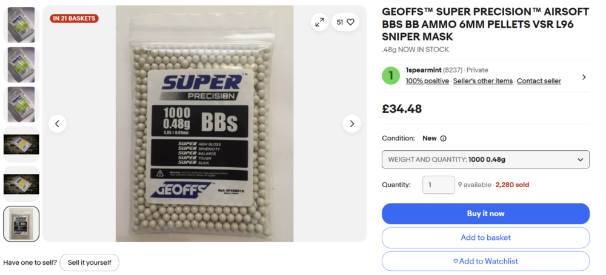Viewport: 606px width, 275px height.
Task: Open the seller details chevron arrow
Action: pyautogui.click(x=584, y=77)
